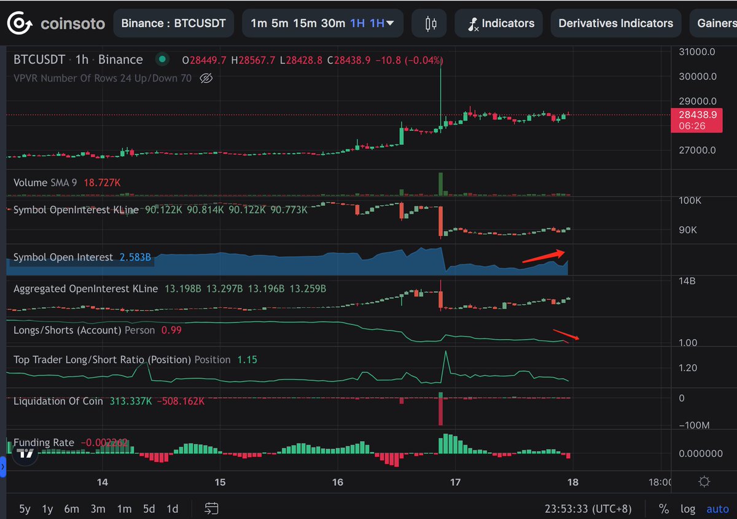Expand the 1H timeframe dropdown arrow

coord(390,24)
